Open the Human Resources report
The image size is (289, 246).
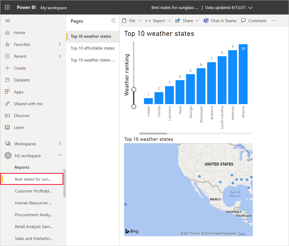click(x=33, y=203)
